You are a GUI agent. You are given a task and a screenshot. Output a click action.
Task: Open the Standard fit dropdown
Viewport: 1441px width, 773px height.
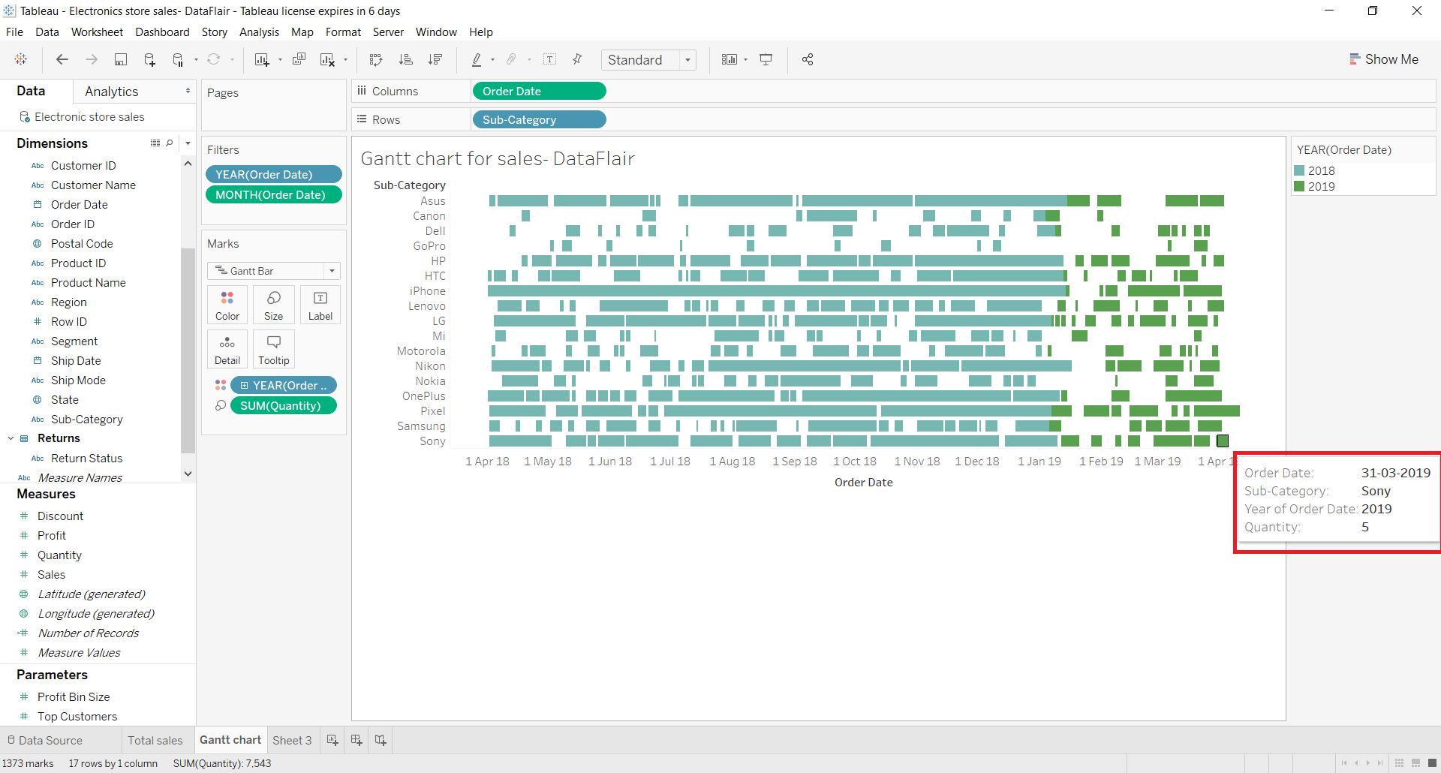coord(688,59)
